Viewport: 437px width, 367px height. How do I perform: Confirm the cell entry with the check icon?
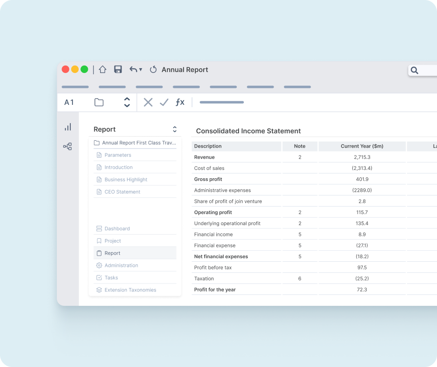point(164,102)
